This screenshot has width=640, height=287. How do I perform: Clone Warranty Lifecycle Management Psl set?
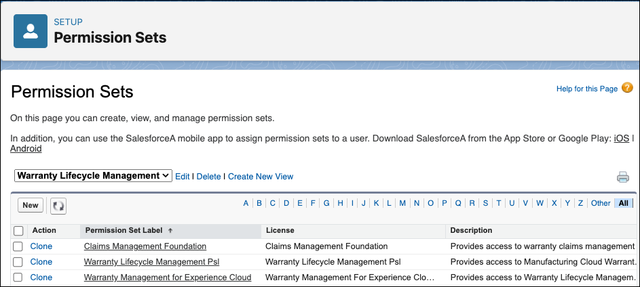41,262
